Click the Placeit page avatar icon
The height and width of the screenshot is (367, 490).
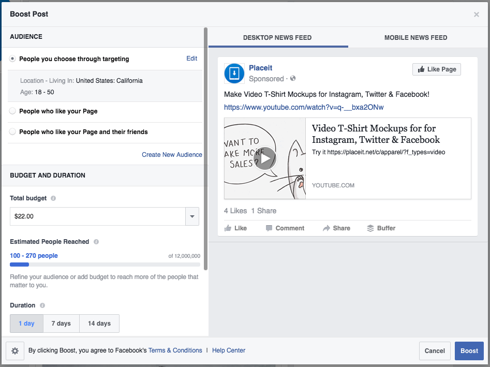pos(234,74)
